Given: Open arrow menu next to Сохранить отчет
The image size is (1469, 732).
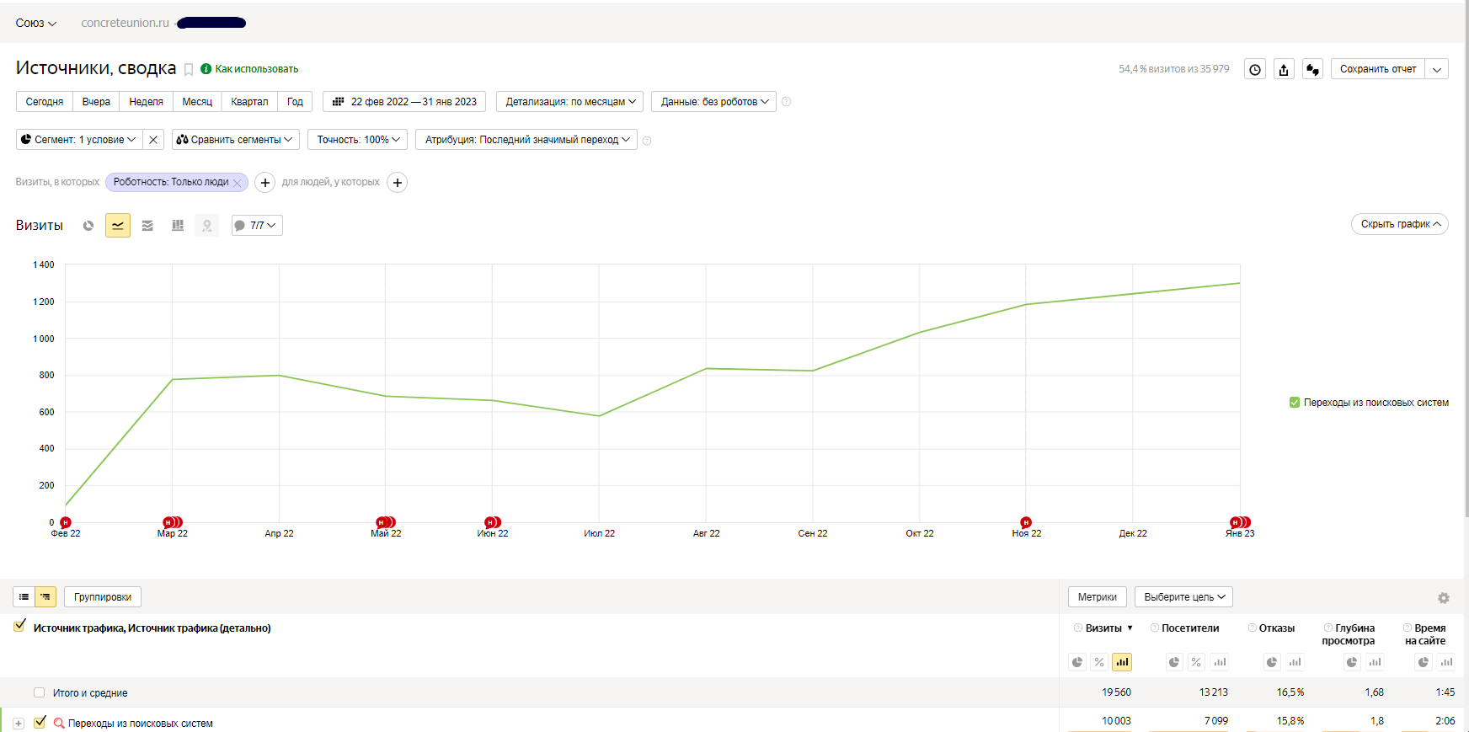Looking at the screenshot, I should [1437, 69].
